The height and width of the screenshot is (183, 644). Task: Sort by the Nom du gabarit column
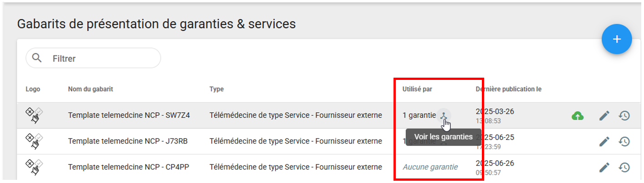[x=91, y=89]
